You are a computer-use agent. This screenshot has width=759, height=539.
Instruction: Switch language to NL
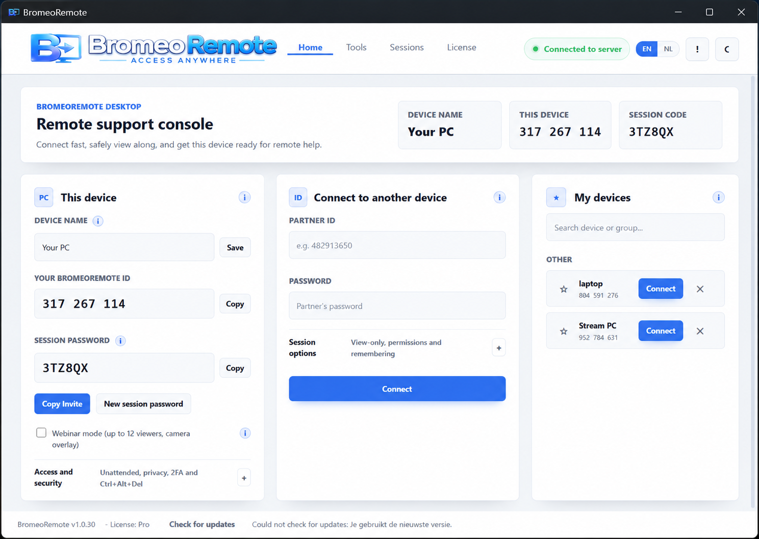coord(668,49)
